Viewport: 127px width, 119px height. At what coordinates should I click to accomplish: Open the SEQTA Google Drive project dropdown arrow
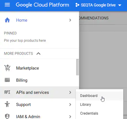120,5
